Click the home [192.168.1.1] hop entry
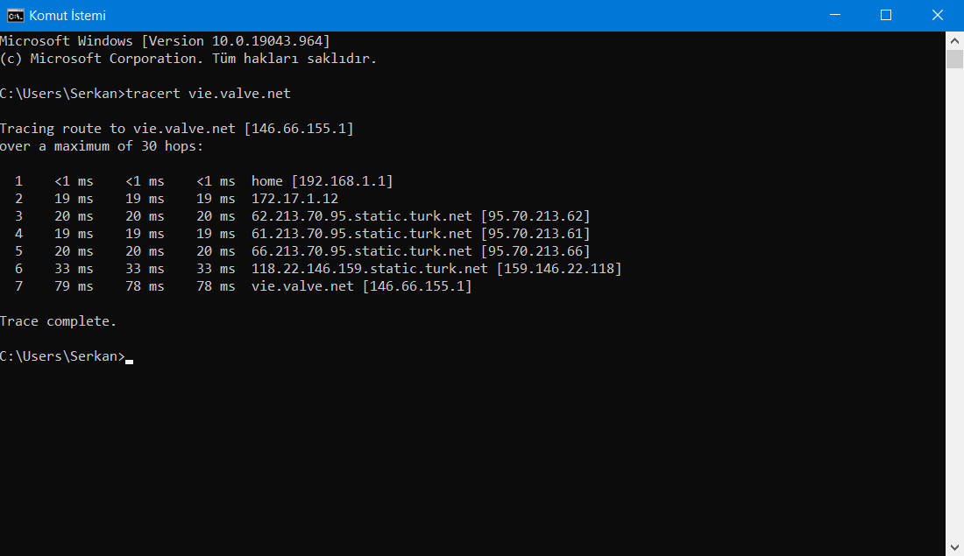 [x=322, y=181]
